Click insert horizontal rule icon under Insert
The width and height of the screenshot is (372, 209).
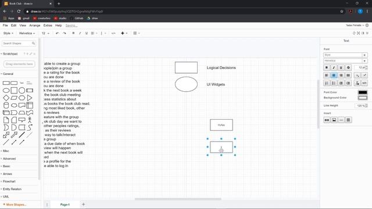[x=341, y=120]
